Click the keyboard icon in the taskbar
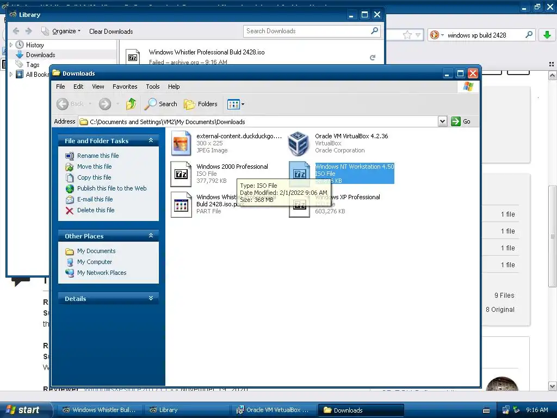 [x=486, y=410]
